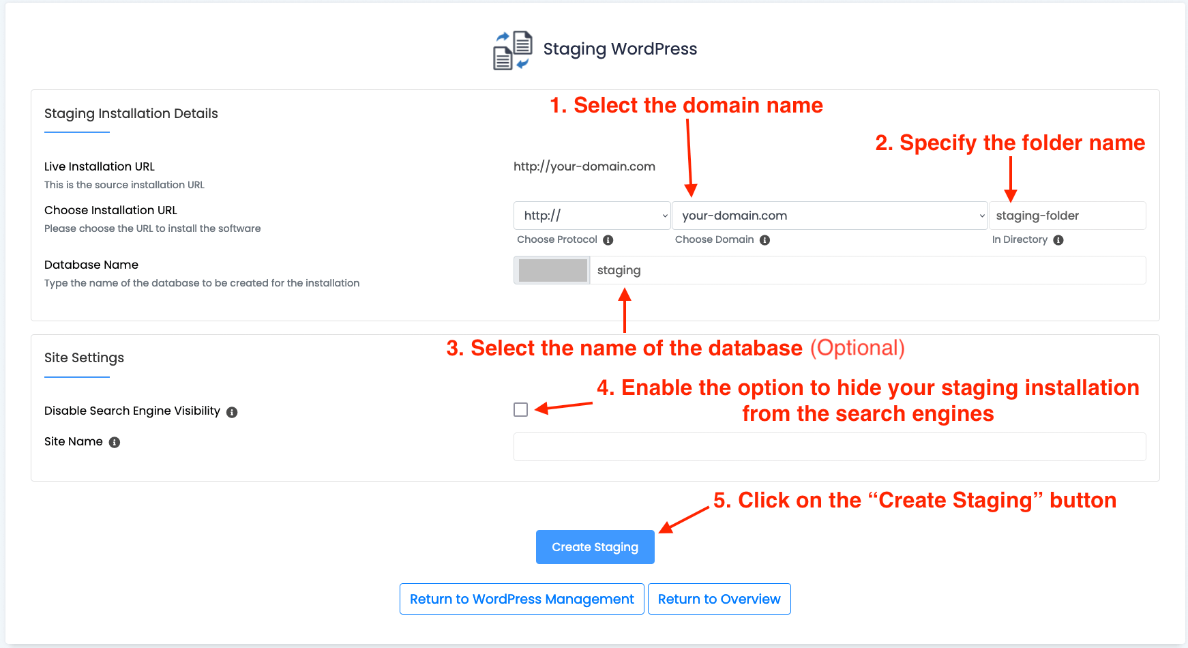Click the Create Staging button
The width and height of the screenshot is (1188, 648).
pyautogui.click(x=594, y=546)
